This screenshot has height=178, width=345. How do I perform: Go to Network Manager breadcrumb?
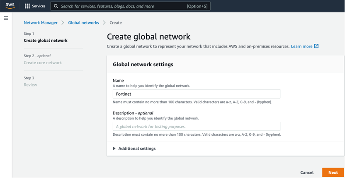point(41,23)
